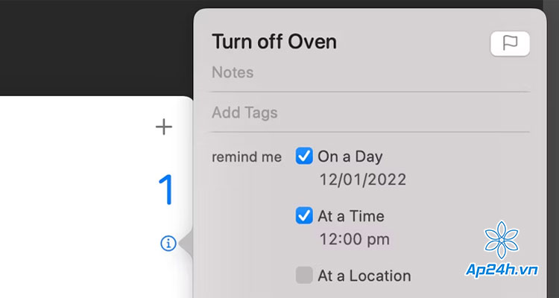The height and width of the screenshot is (298, 559).
Task: Disable the At a Time checkbox
Action: [x=304, y=215]
